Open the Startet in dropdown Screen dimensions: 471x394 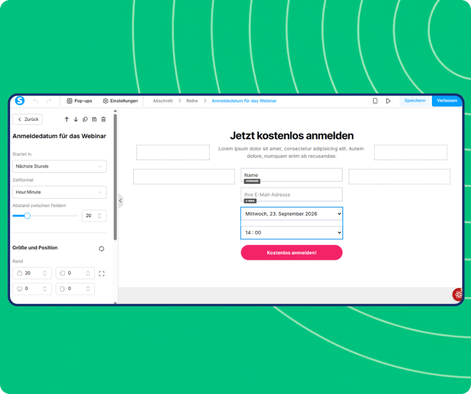pos(60,166)
